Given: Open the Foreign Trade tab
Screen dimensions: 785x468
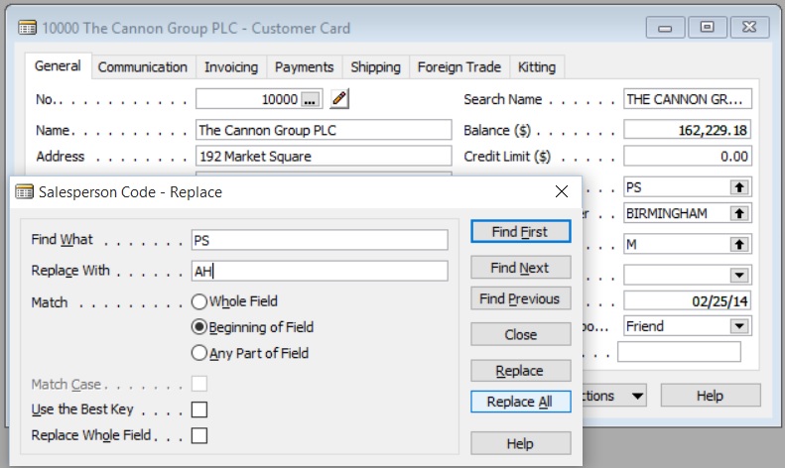Looking at the screenshot, I should tap(459, 67).
